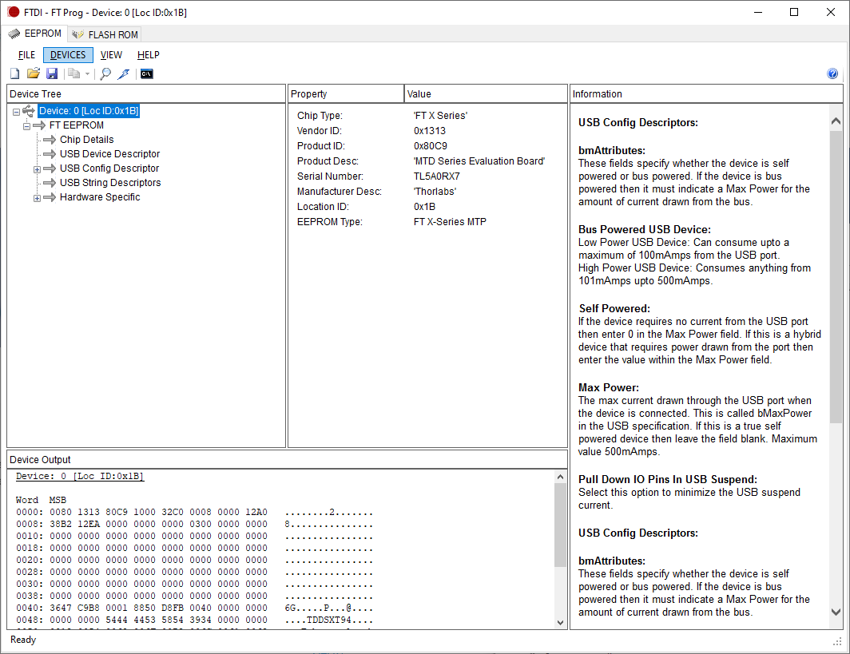Save the template with the floppy disk icon

(52, 73)
